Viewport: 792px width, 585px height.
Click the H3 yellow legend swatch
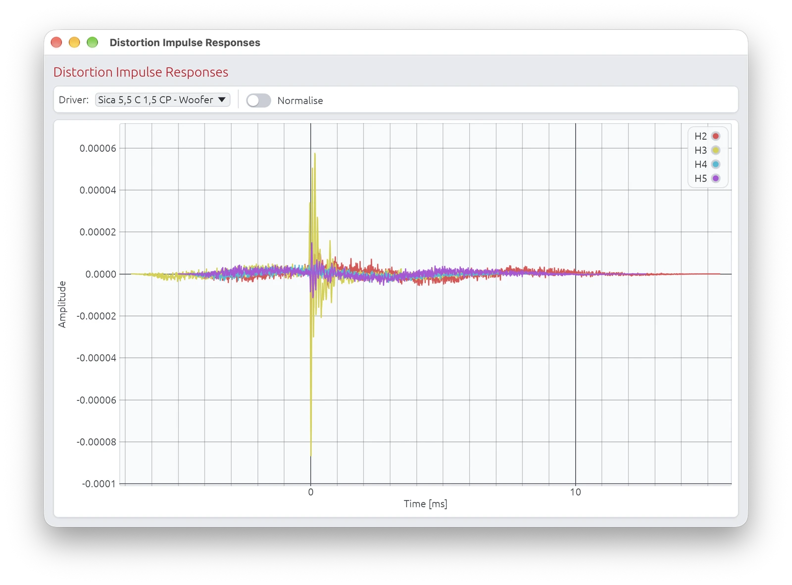coord(716,150)
